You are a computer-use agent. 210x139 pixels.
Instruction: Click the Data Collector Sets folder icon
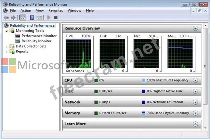[x=12, y=46]
